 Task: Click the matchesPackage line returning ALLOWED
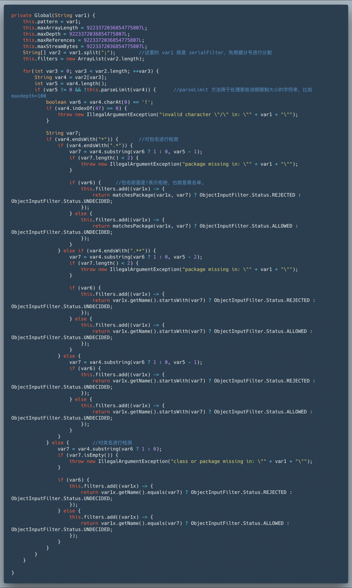click(x=195, y=226)
